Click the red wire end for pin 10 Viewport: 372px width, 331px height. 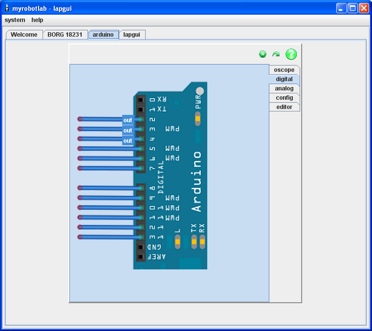pos(80,208)
